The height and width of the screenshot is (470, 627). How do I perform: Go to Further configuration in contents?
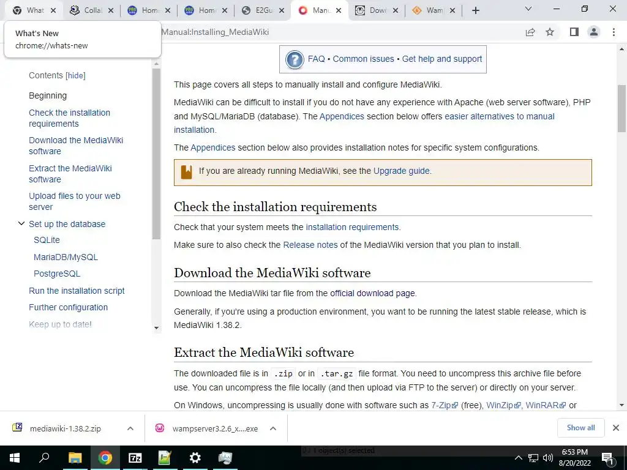pos(68,307)
